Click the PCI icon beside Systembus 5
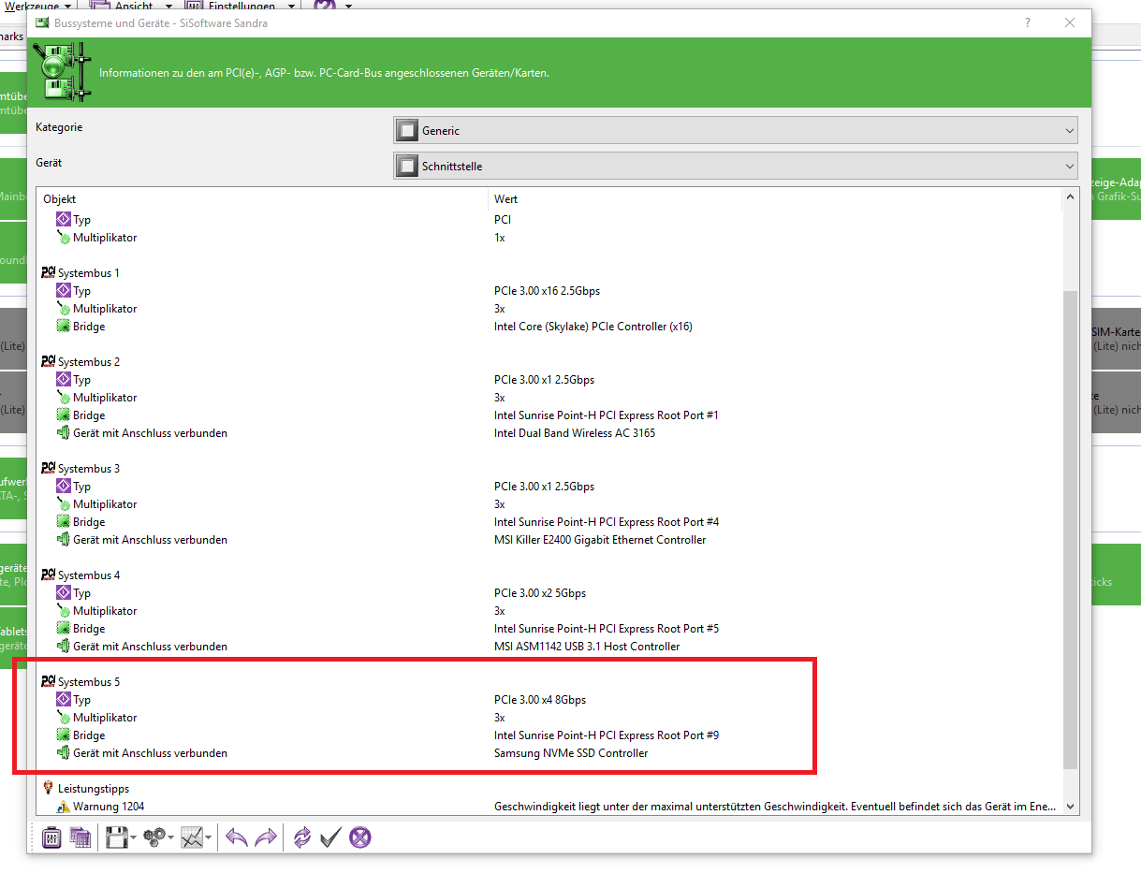The width and height of the screenshot is (1141, 888). pos(49,681)
